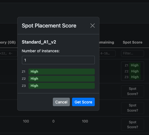Click Z1 High badge in Spot Score column
Image resolution: width=149 pixels, height=135 pixels.
coord(135,65)
